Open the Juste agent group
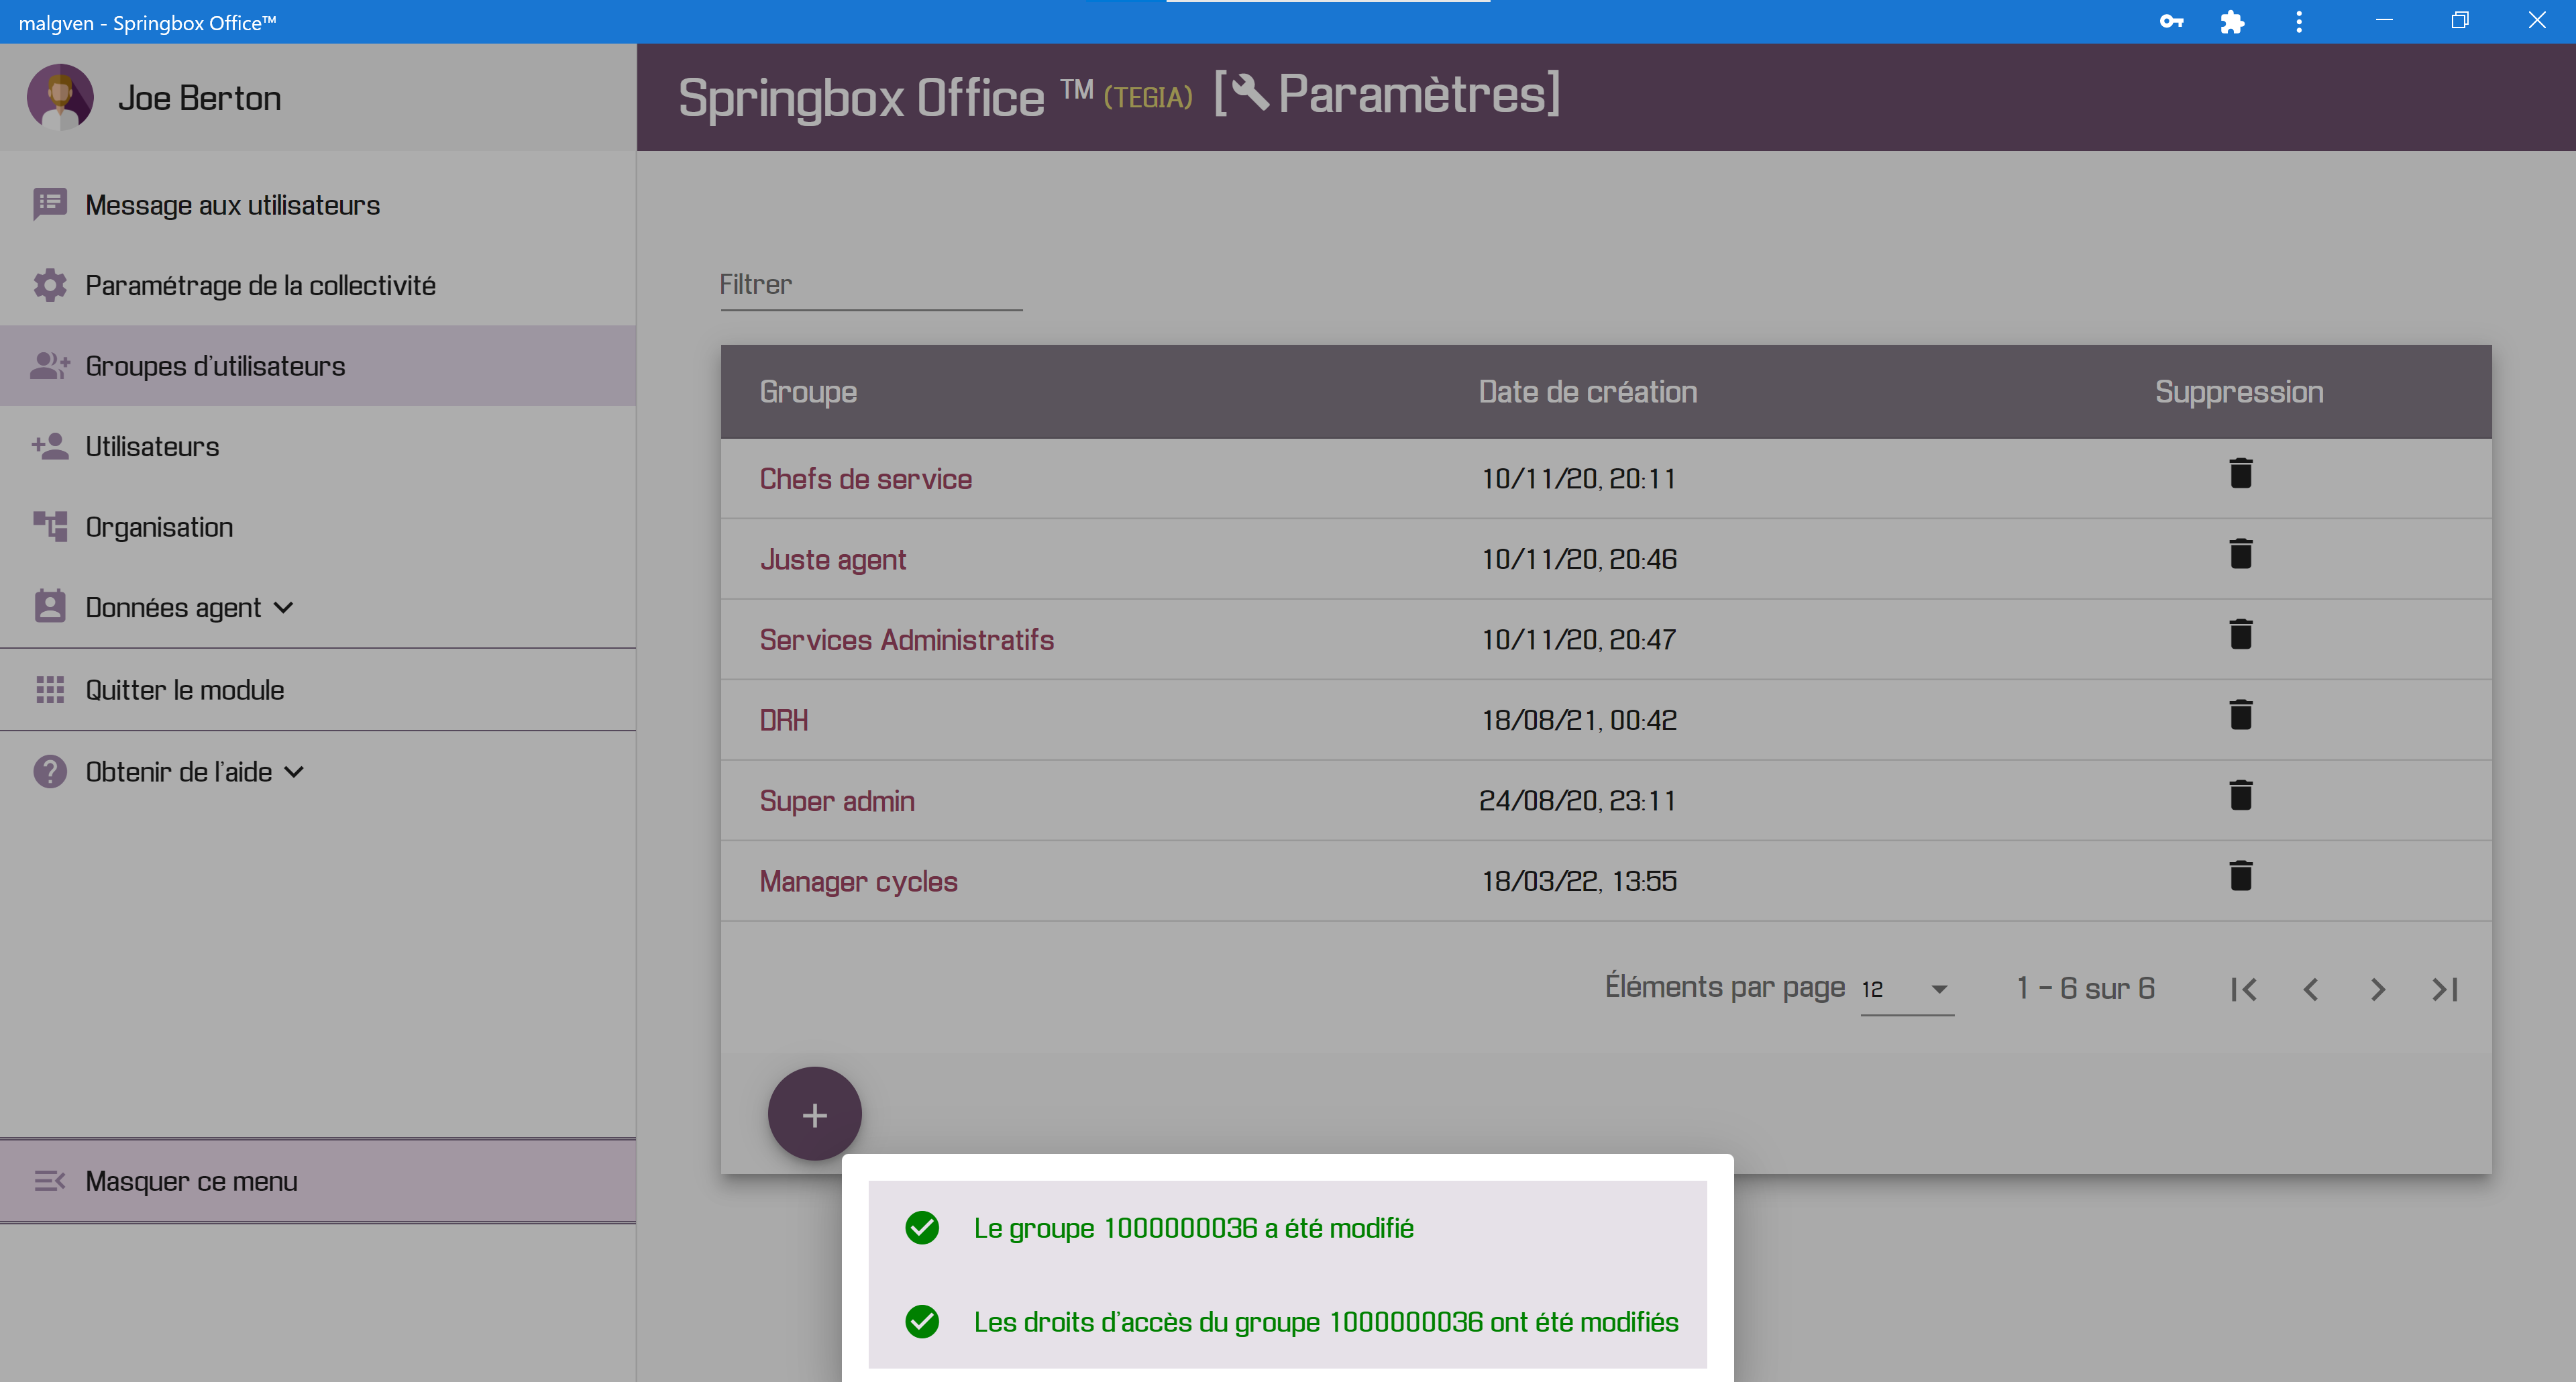 coord(833,559)
